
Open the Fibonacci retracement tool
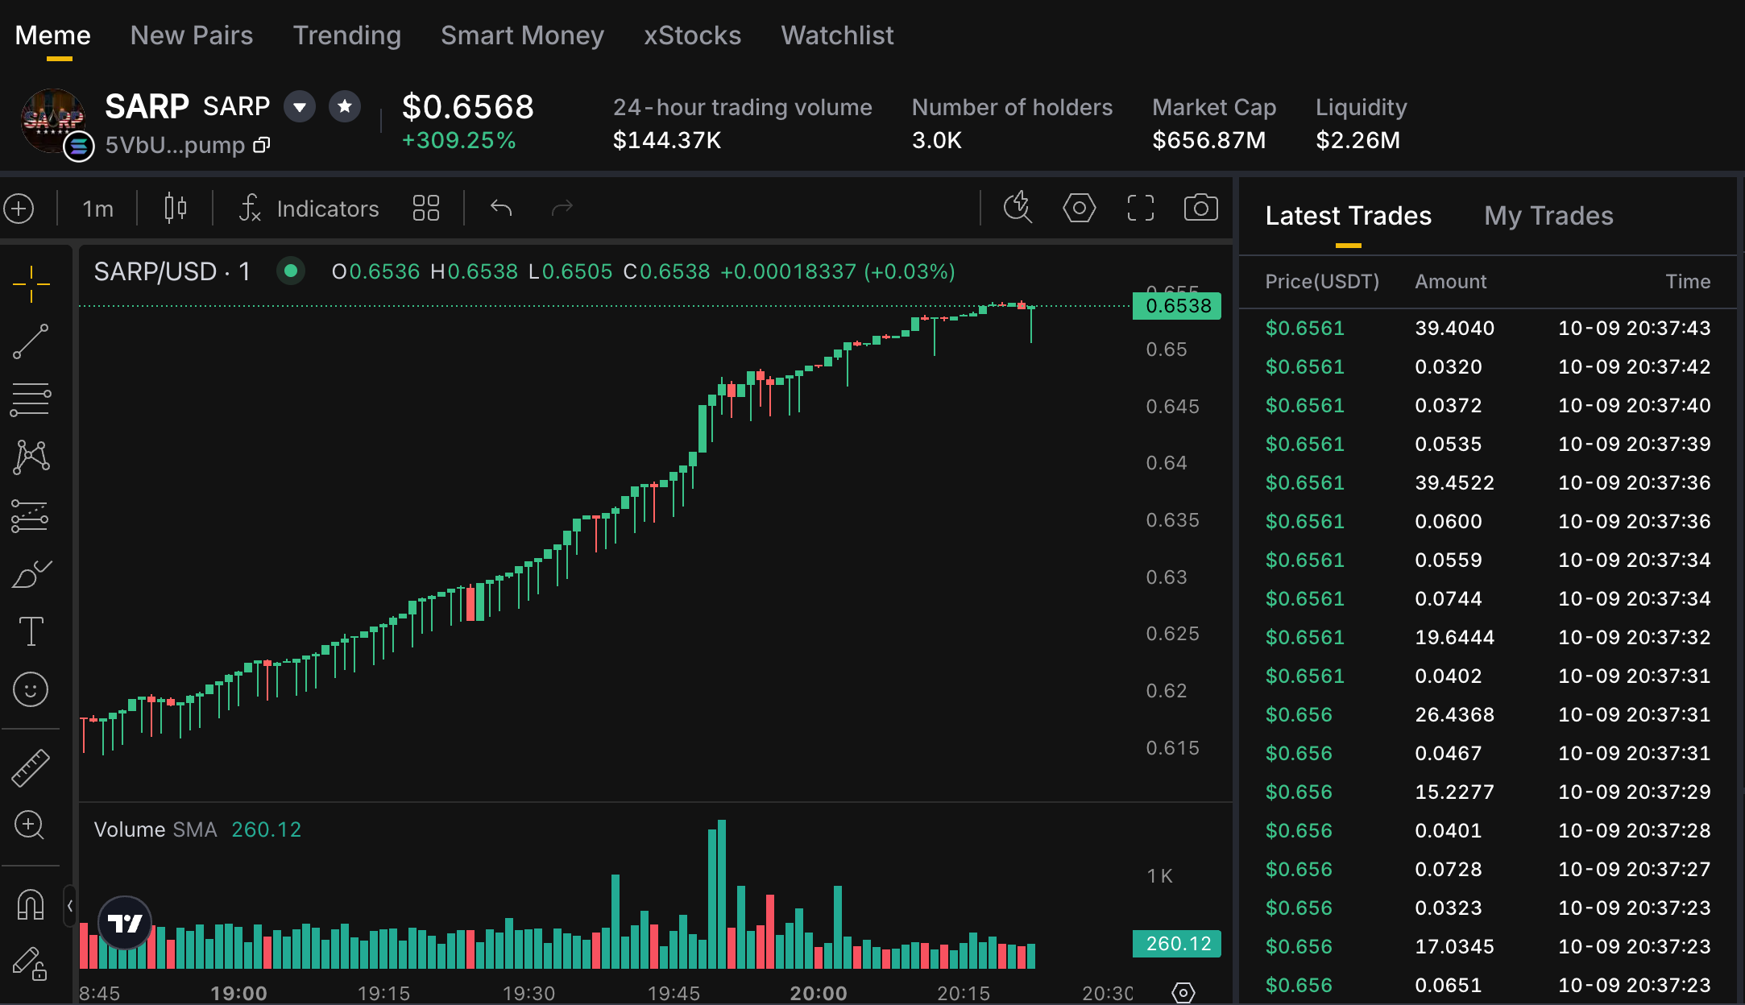click(31, 399)
